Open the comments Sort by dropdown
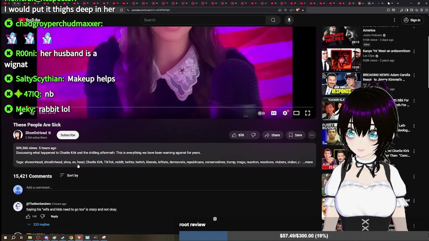This screenshot has width=429, height=241. 69,175
